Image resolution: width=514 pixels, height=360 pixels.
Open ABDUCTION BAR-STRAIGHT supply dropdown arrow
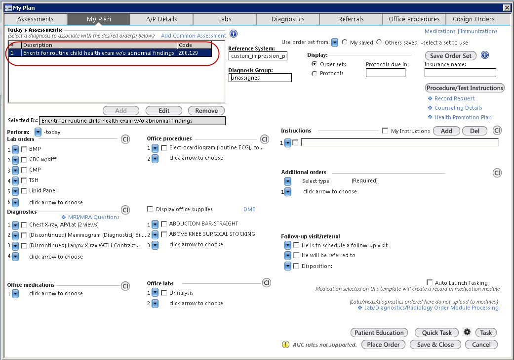(156, 224)
